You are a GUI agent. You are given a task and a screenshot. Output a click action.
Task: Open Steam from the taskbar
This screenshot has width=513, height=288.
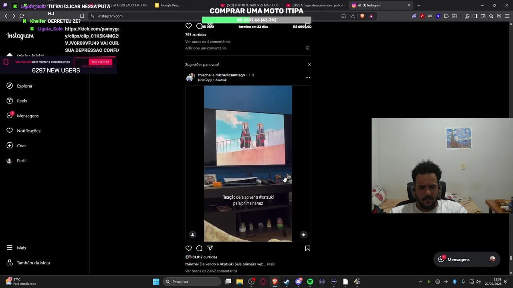coord(287,282)
